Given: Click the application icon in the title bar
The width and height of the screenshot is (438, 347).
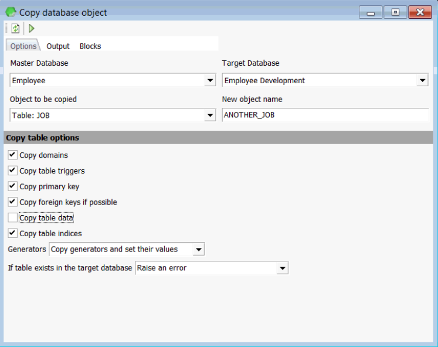Looking at the screenshot, I should [11, 12].
